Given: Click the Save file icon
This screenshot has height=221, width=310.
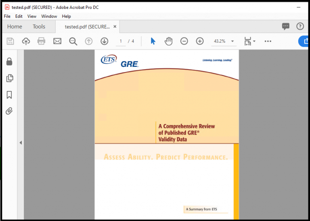Looking at the screenshot, I should (10, 41).
